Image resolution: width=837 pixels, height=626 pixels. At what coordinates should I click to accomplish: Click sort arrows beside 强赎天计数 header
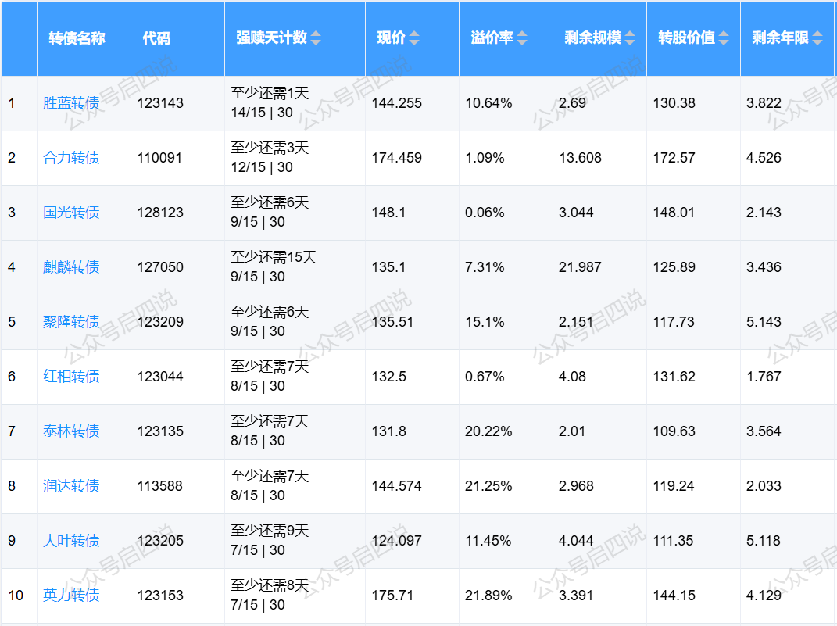[x=316, y=38]
